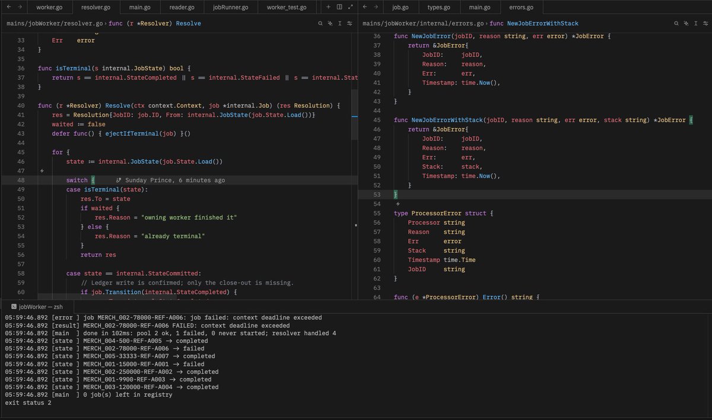Open editor controls sliders in resolver.go toolbar

click(349, 24)
